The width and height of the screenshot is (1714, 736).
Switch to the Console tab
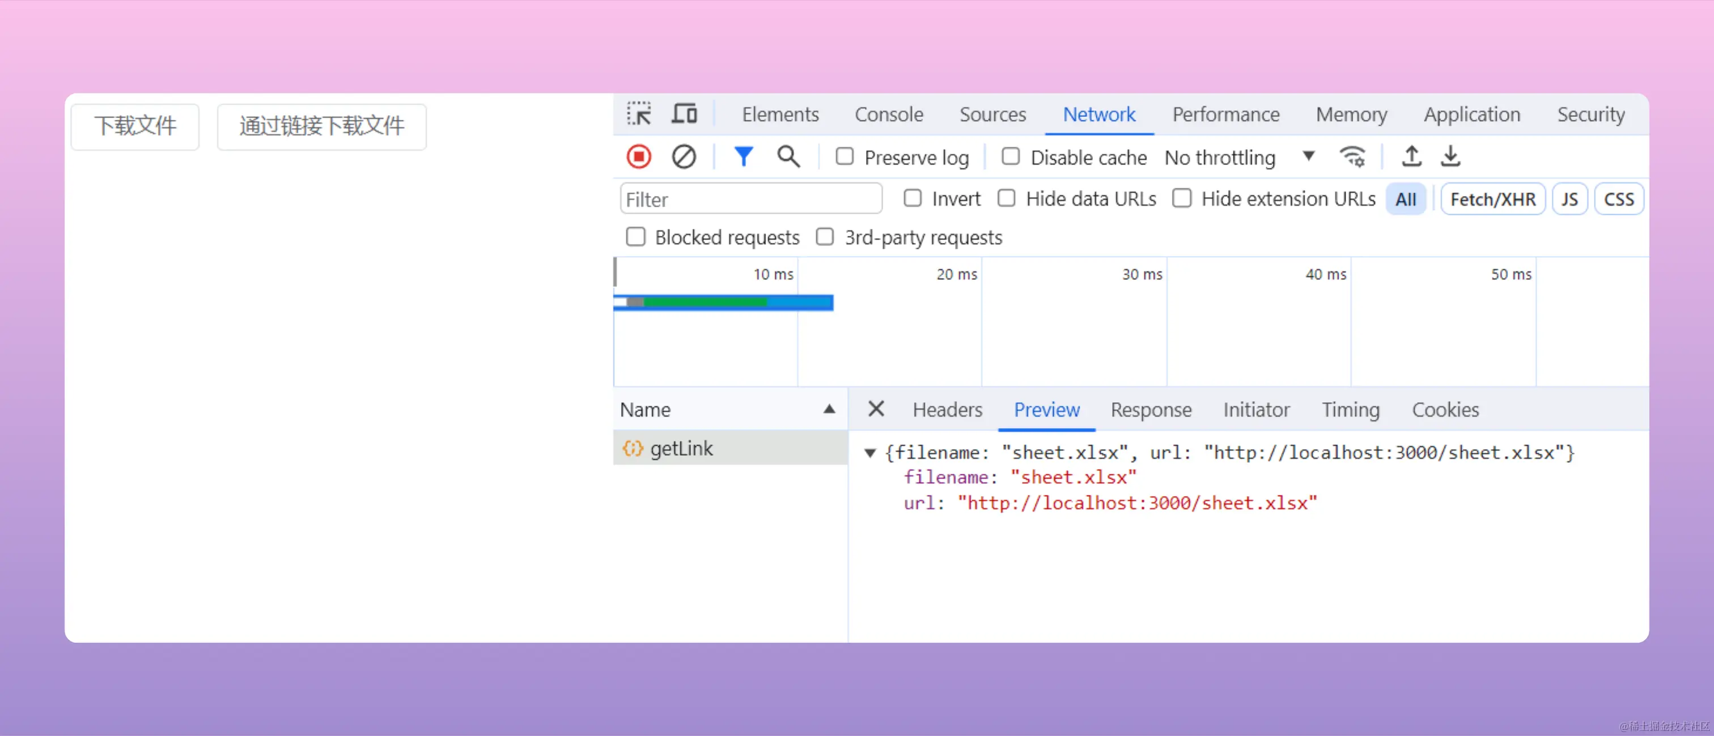[x=888, y=114]
